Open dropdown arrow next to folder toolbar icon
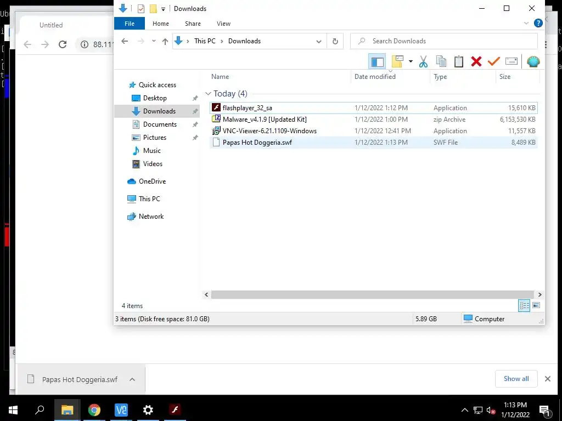The width and height of the screenshot is (562, 421). click(411, 61)
